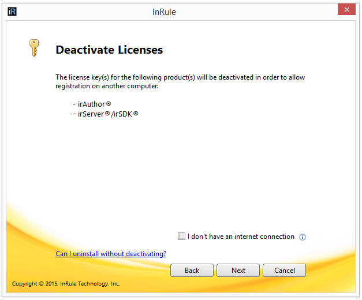Click the info icon beside internet connection option
Screen dimensions: 362x300
[x=303, y=237]
